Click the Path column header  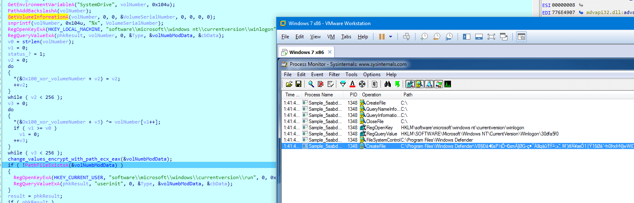pyautogui.click(x=517, y=95)
